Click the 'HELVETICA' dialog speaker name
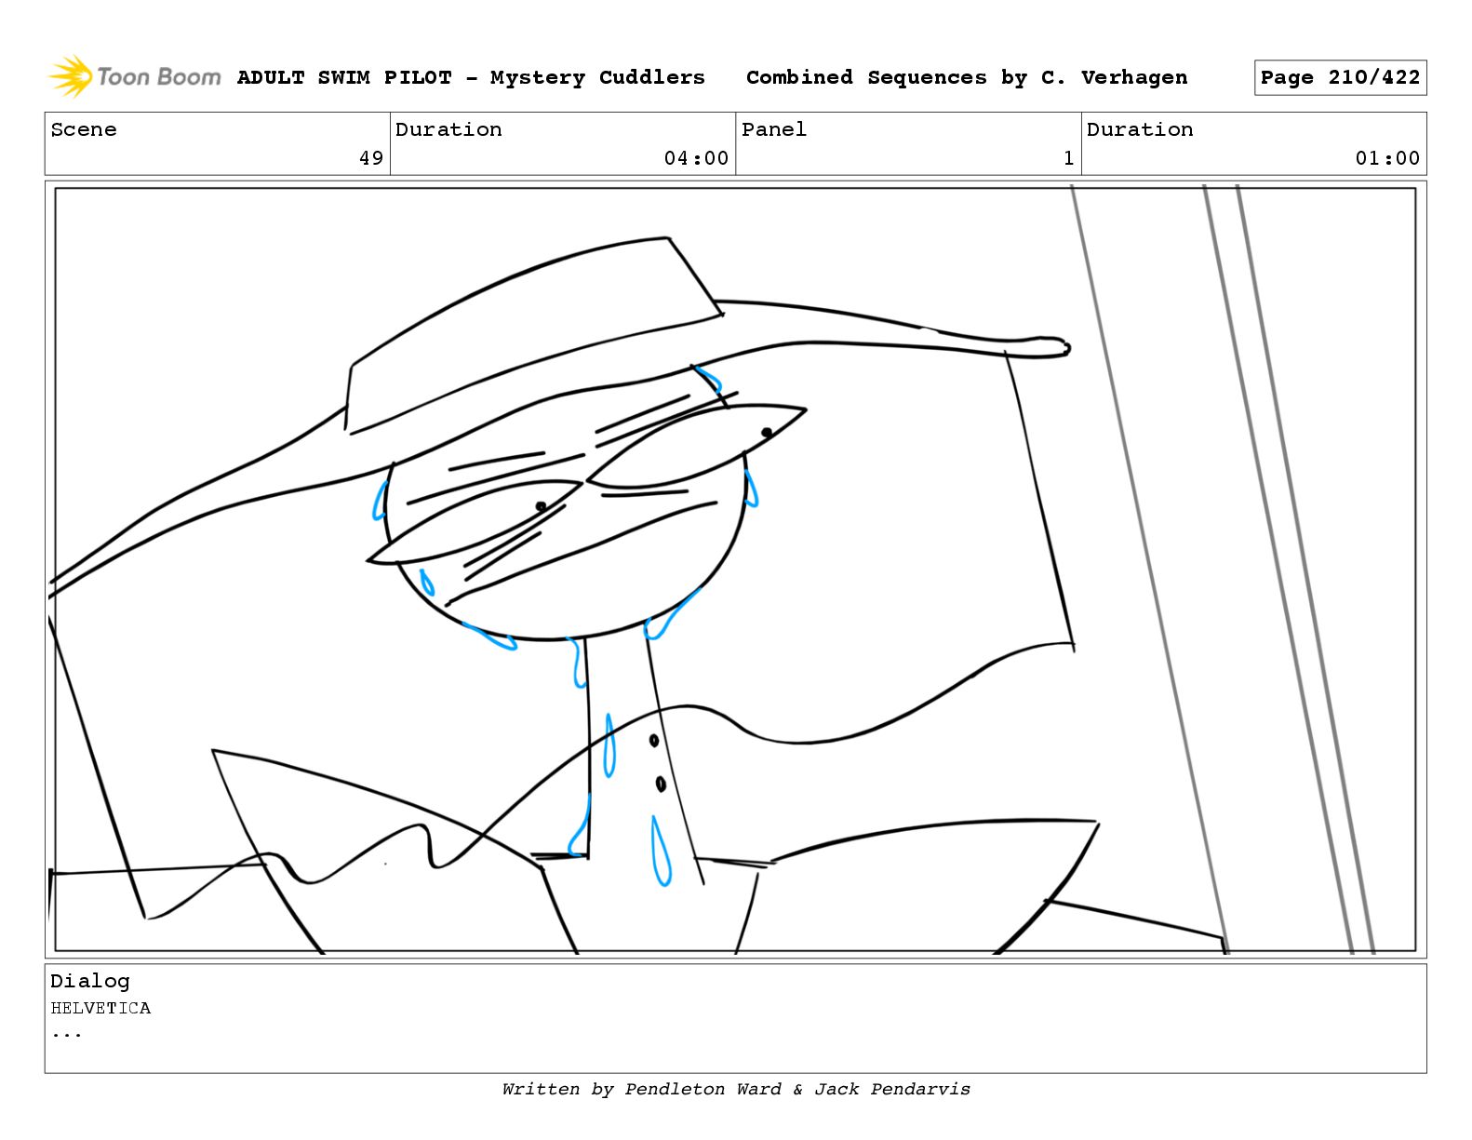The width and height of the screenshot is (1472, 1140). pyautogui.click(x=100, y=1008)
